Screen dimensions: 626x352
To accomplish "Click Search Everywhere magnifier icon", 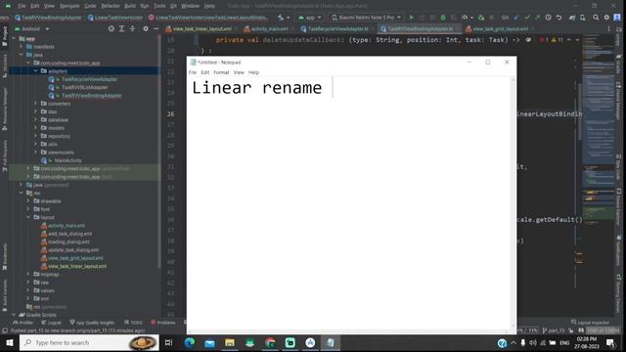I will (x=596, y=18).
